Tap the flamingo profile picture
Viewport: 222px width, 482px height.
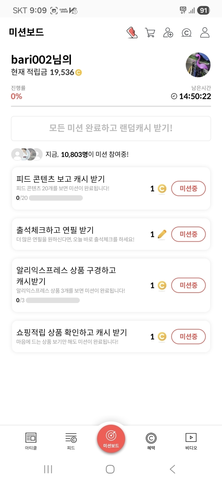click(198, 65)
